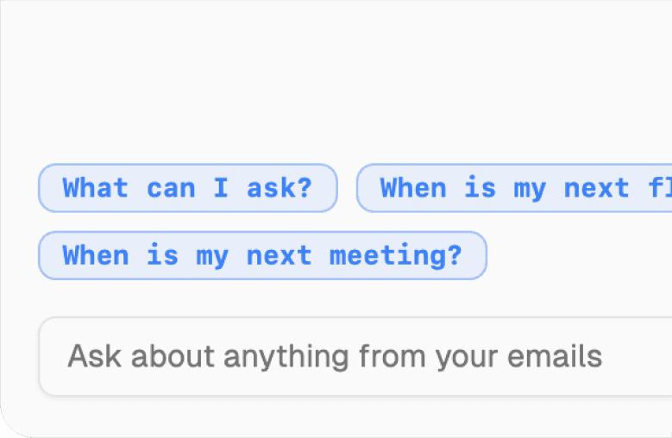Focus the "Ask about anything from your emails" field
The image size is (672, 438).
pyautogui.click(x=354, y=356)
